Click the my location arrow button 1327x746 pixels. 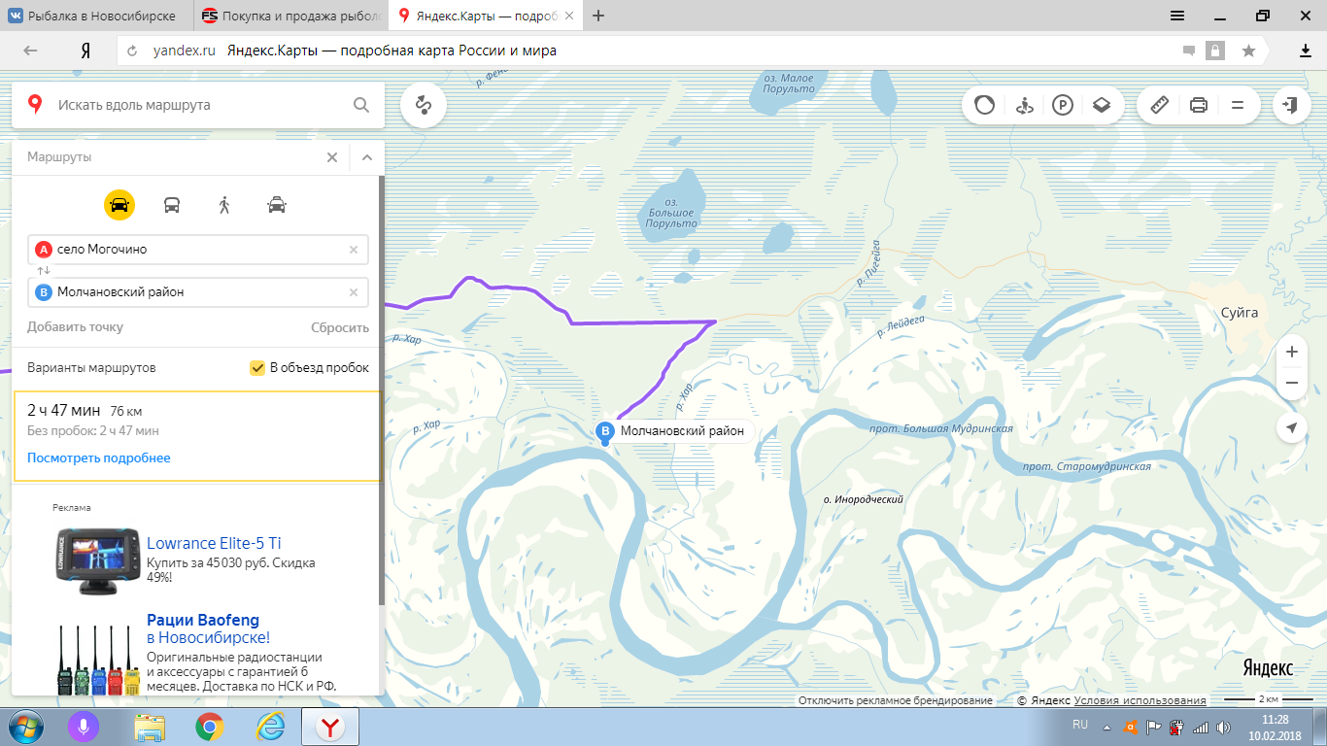click(x=1292, y=427)
